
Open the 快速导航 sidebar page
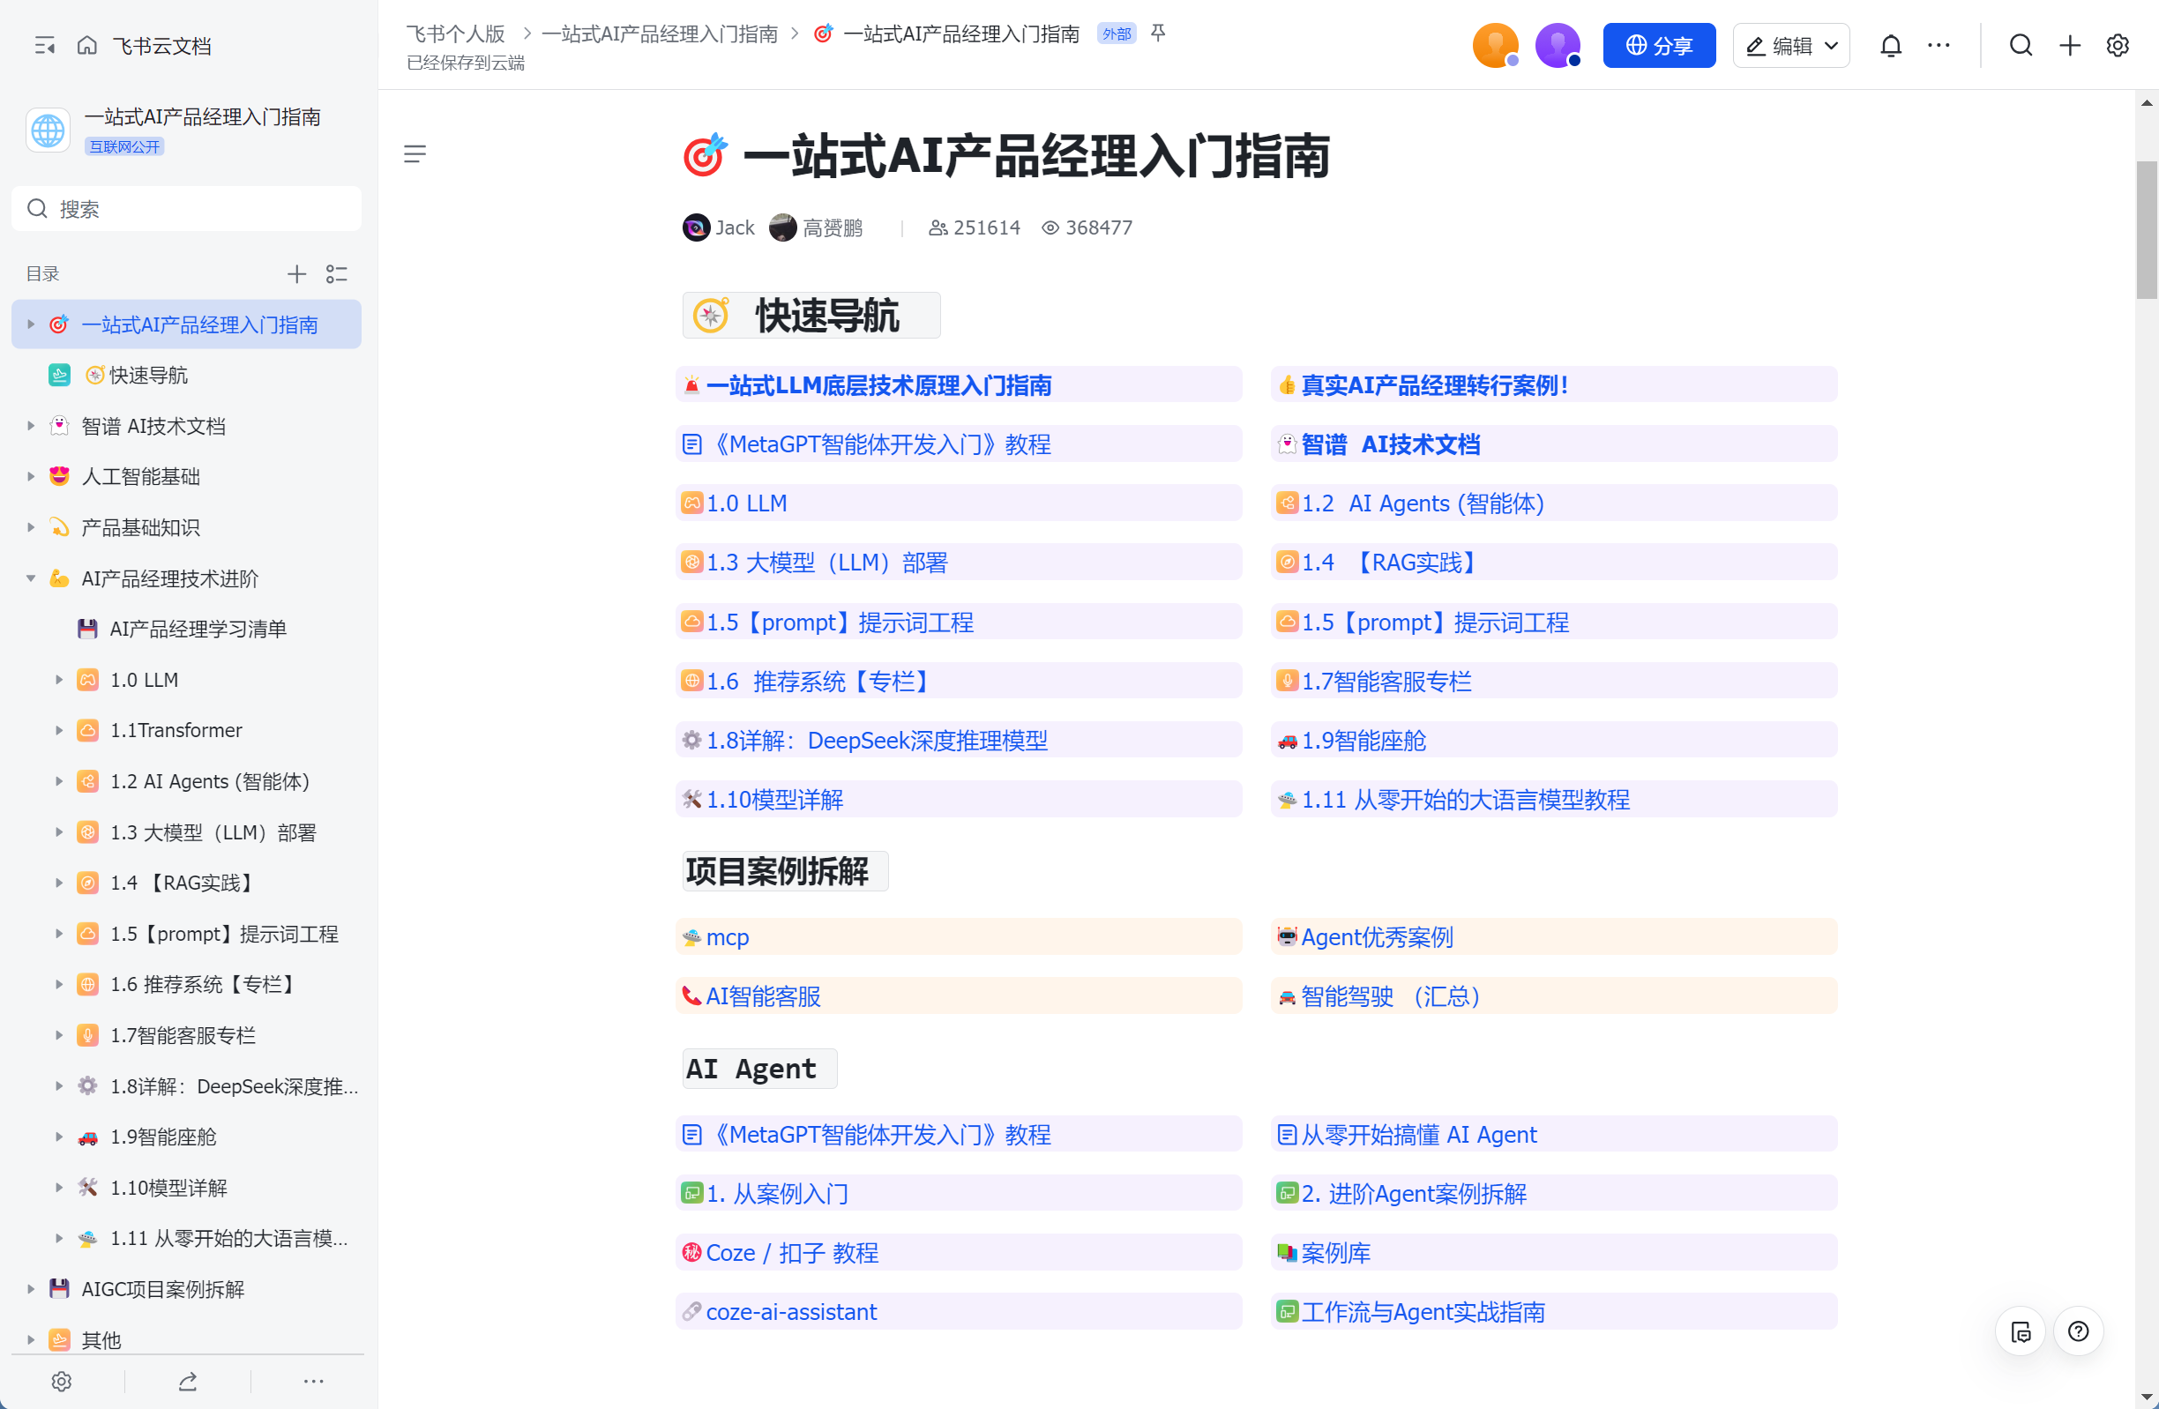148,376
